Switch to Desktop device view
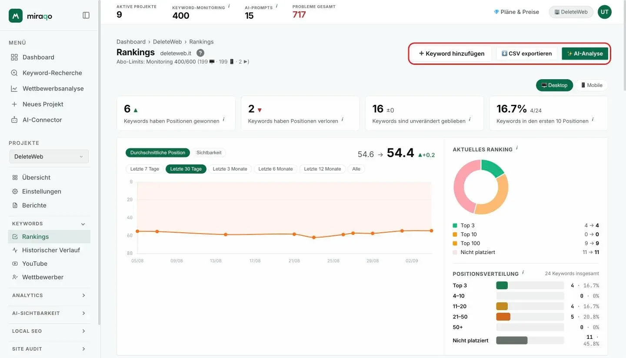626x358 pixels. pyautogui.click(x=554, y=85)
